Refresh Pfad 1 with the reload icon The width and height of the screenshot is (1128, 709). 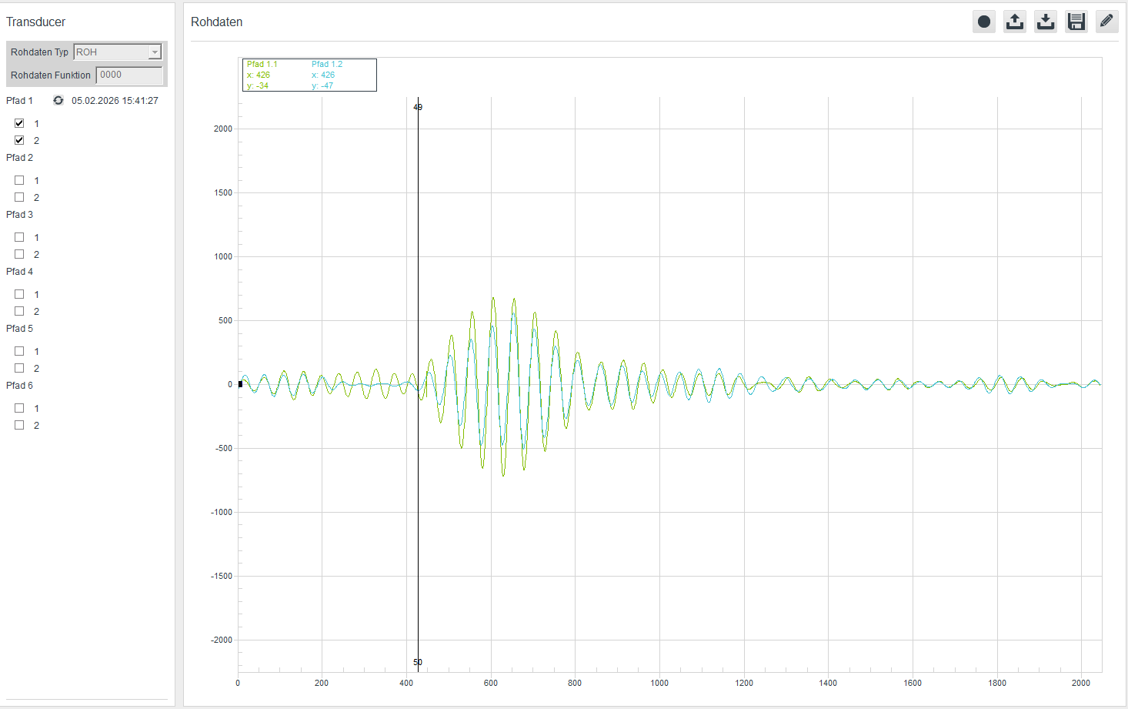(58, 101)
